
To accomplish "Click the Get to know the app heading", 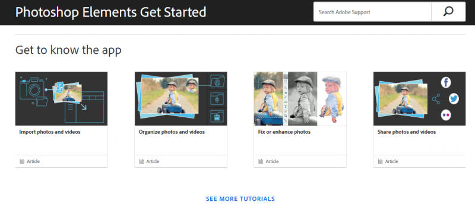I will tap(68, 50).
